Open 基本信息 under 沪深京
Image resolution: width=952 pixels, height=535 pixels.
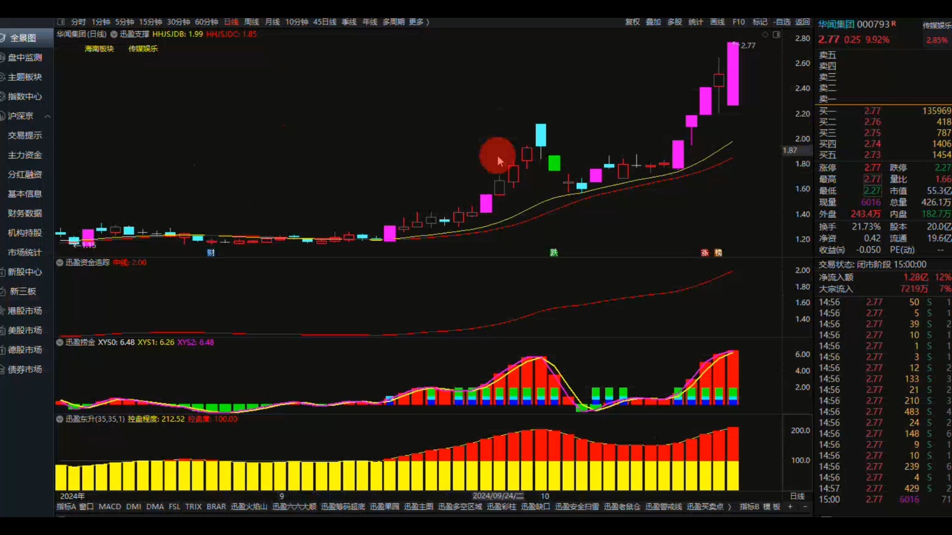(x=25, y=194)
